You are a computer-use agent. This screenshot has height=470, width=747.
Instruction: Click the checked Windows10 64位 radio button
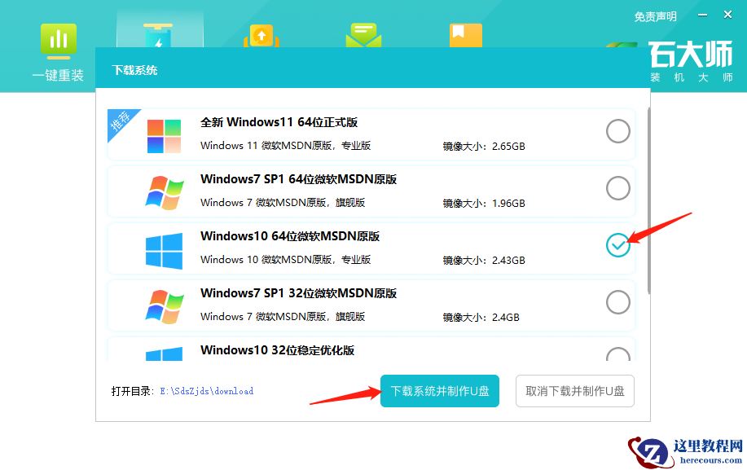pos(617,245)
